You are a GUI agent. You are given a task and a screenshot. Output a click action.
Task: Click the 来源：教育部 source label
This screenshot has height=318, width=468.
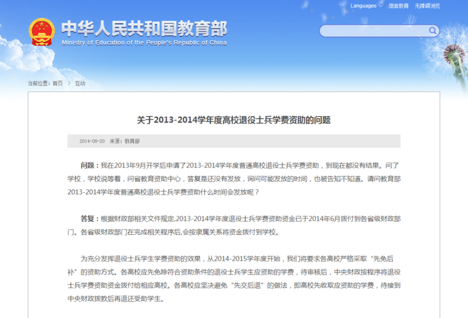(124, 141)
